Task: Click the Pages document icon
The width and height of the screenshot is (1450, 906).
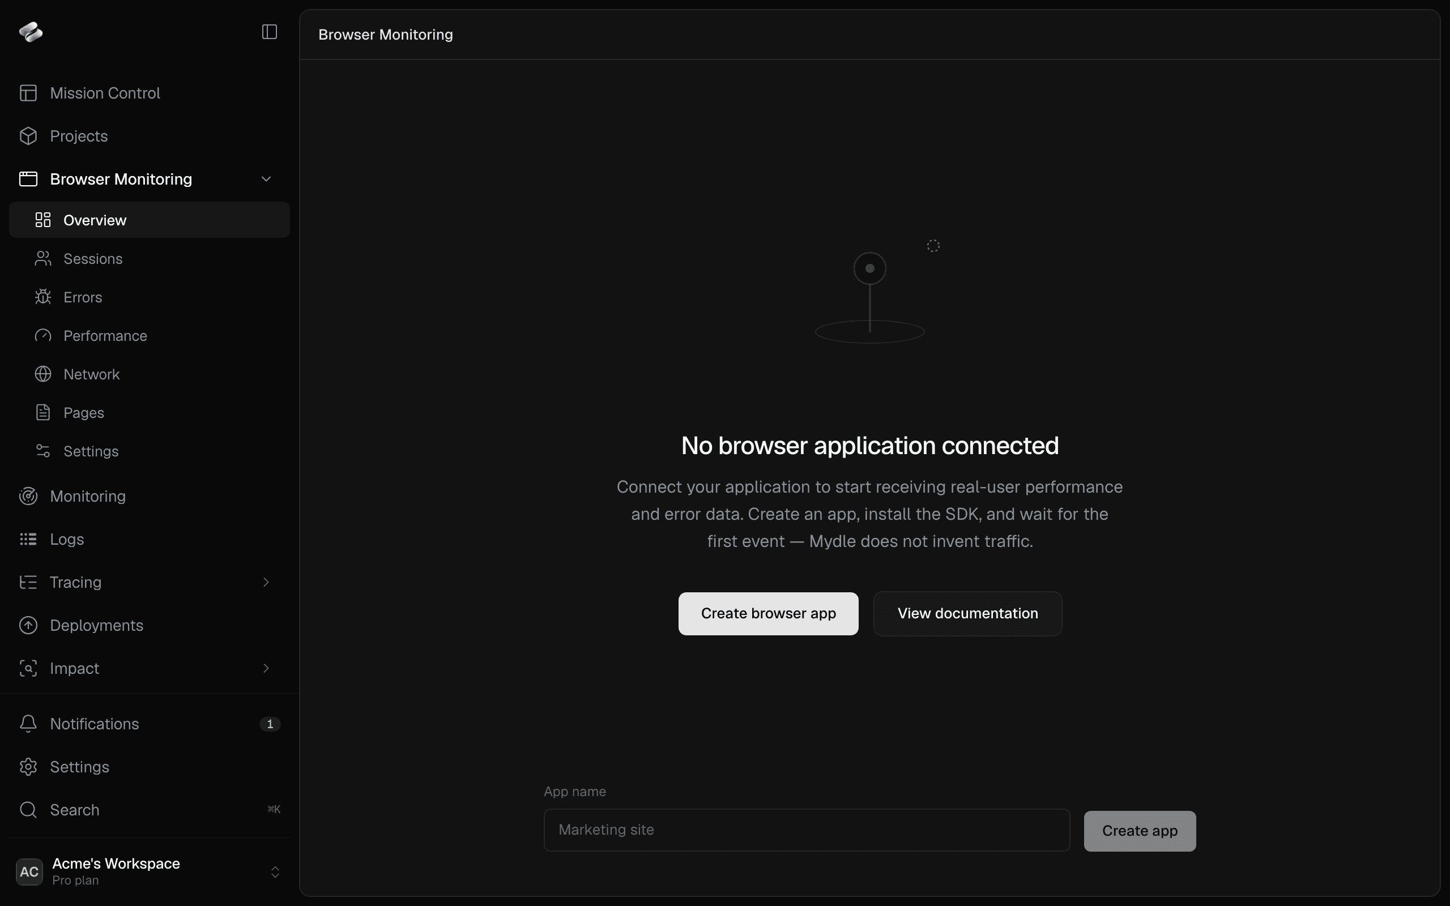Action: point(43,412)
